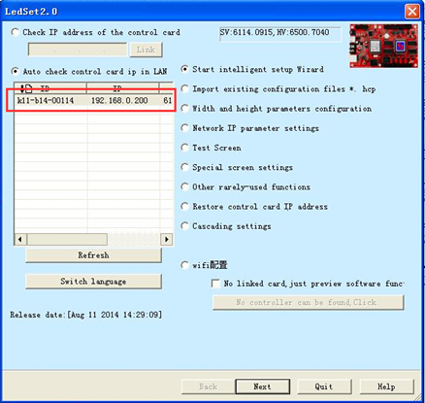425x403 pixels.
Task: Choose Restore control card IP address
Action: click(184, 207)
